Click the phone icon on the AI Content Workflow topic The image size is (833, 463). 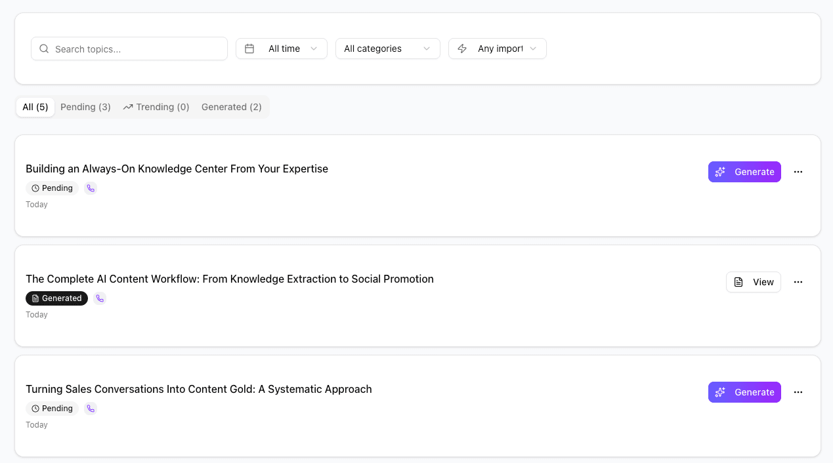click(100, 298)
